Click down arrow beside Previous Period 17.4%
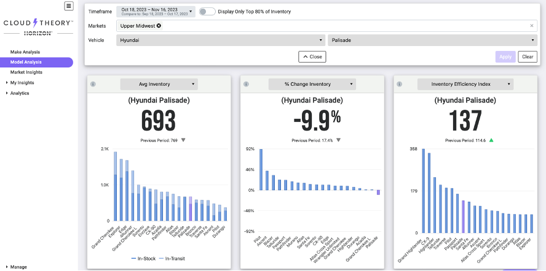 [x=338, y=140]
